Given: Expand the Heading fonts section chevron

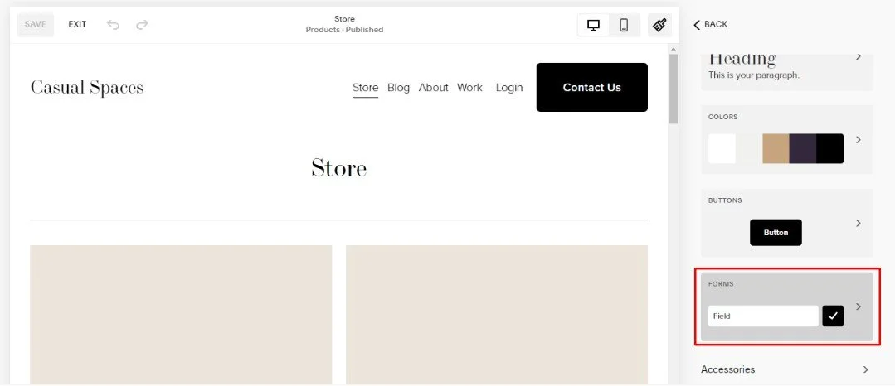Looking at the screenshot, I should point(859,57).
